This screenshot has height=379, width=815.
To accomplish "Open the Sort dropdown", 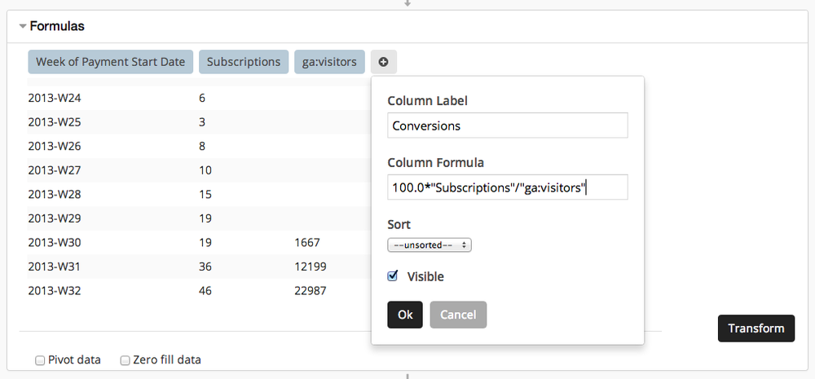I will pos(430,245).
